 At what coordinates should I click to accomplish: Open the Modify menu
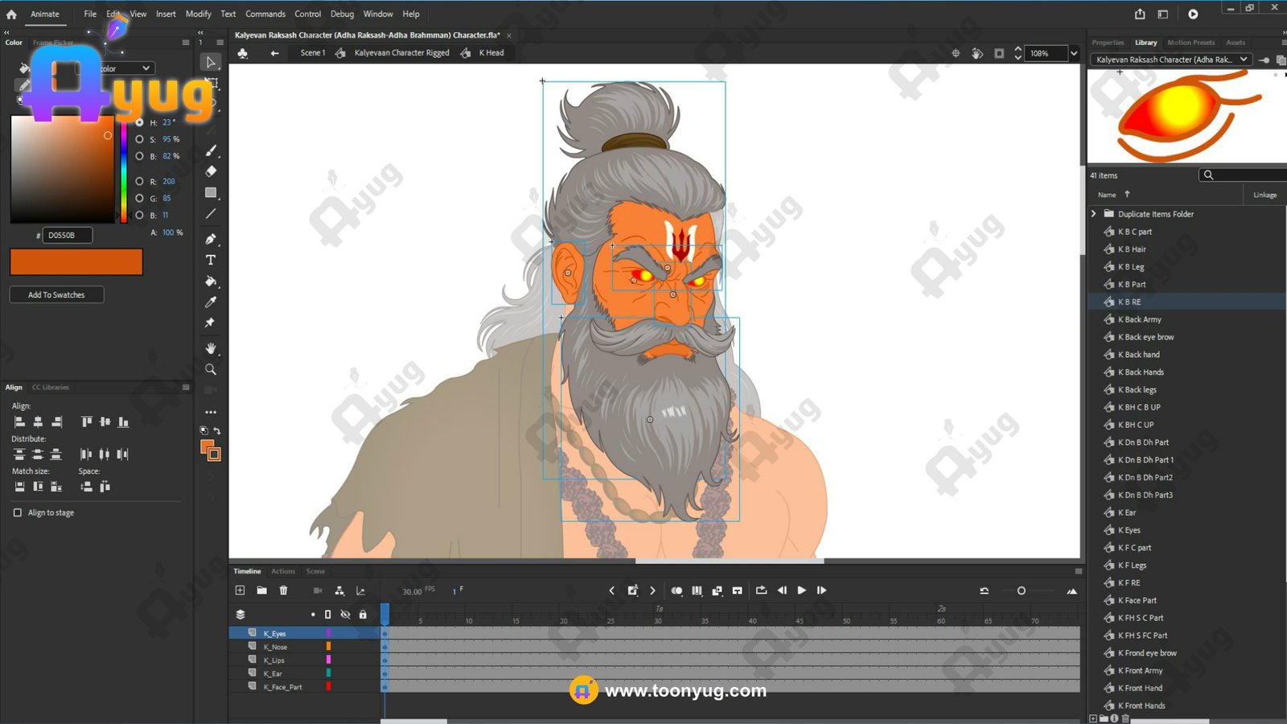click(198, 14)
